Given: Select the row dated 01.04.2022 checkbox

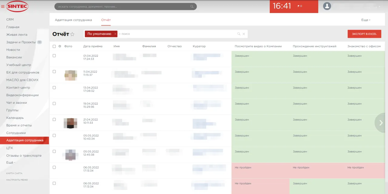Looking at the screenshot, I should click(54, 56).
